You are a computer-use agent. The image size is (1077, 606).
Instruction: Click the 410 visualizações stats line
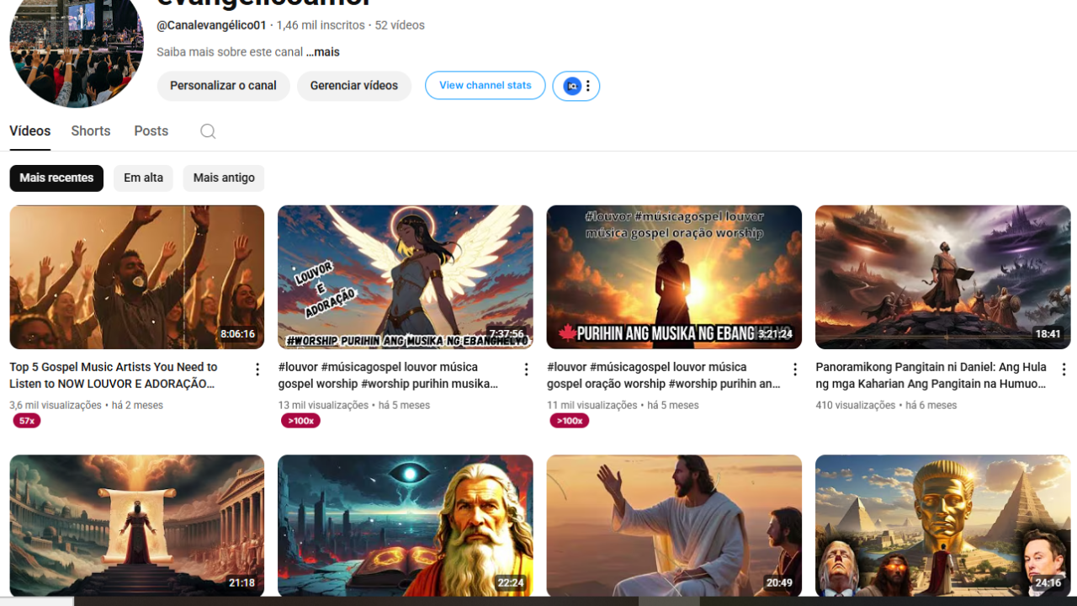pyautogui.click(x=886, y=405)
